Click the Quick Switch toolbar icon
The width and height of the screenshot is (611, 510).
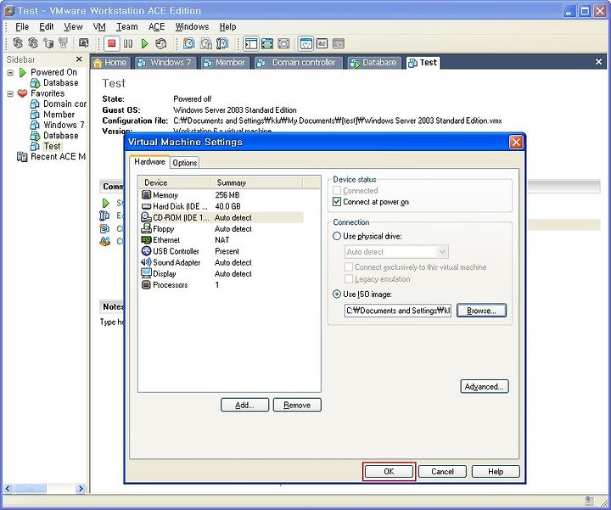click(x=283, y=43)
